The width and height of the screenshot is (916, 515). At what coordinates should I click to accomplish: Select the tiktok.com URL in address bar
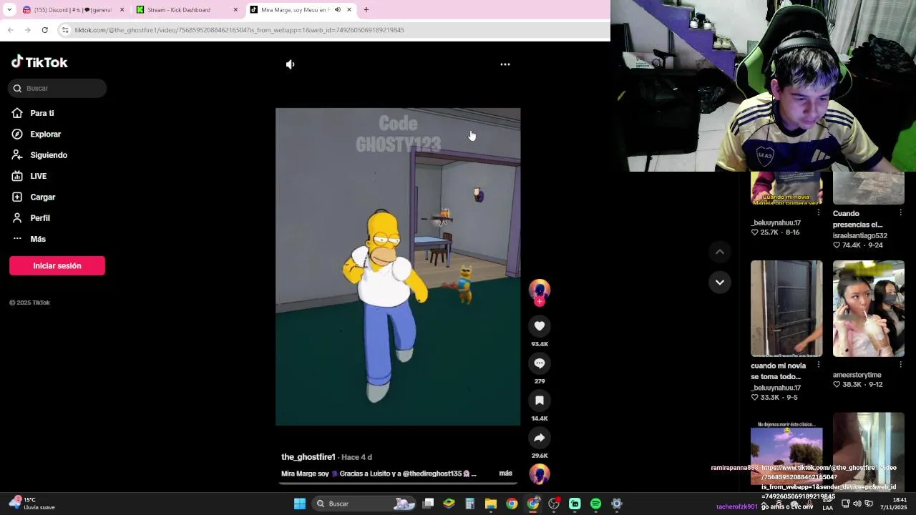[x=239, y=30]
